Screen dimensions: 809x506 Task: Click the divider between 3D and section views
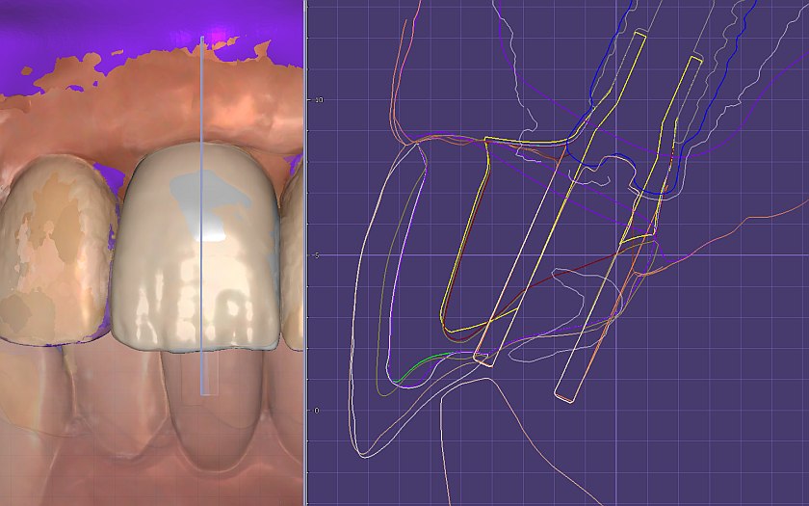coord(304,253)
